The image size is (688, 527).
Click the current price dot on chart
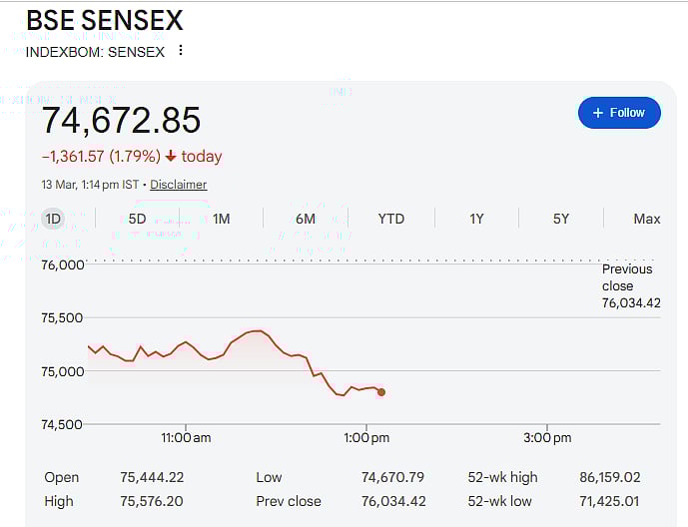381,392
